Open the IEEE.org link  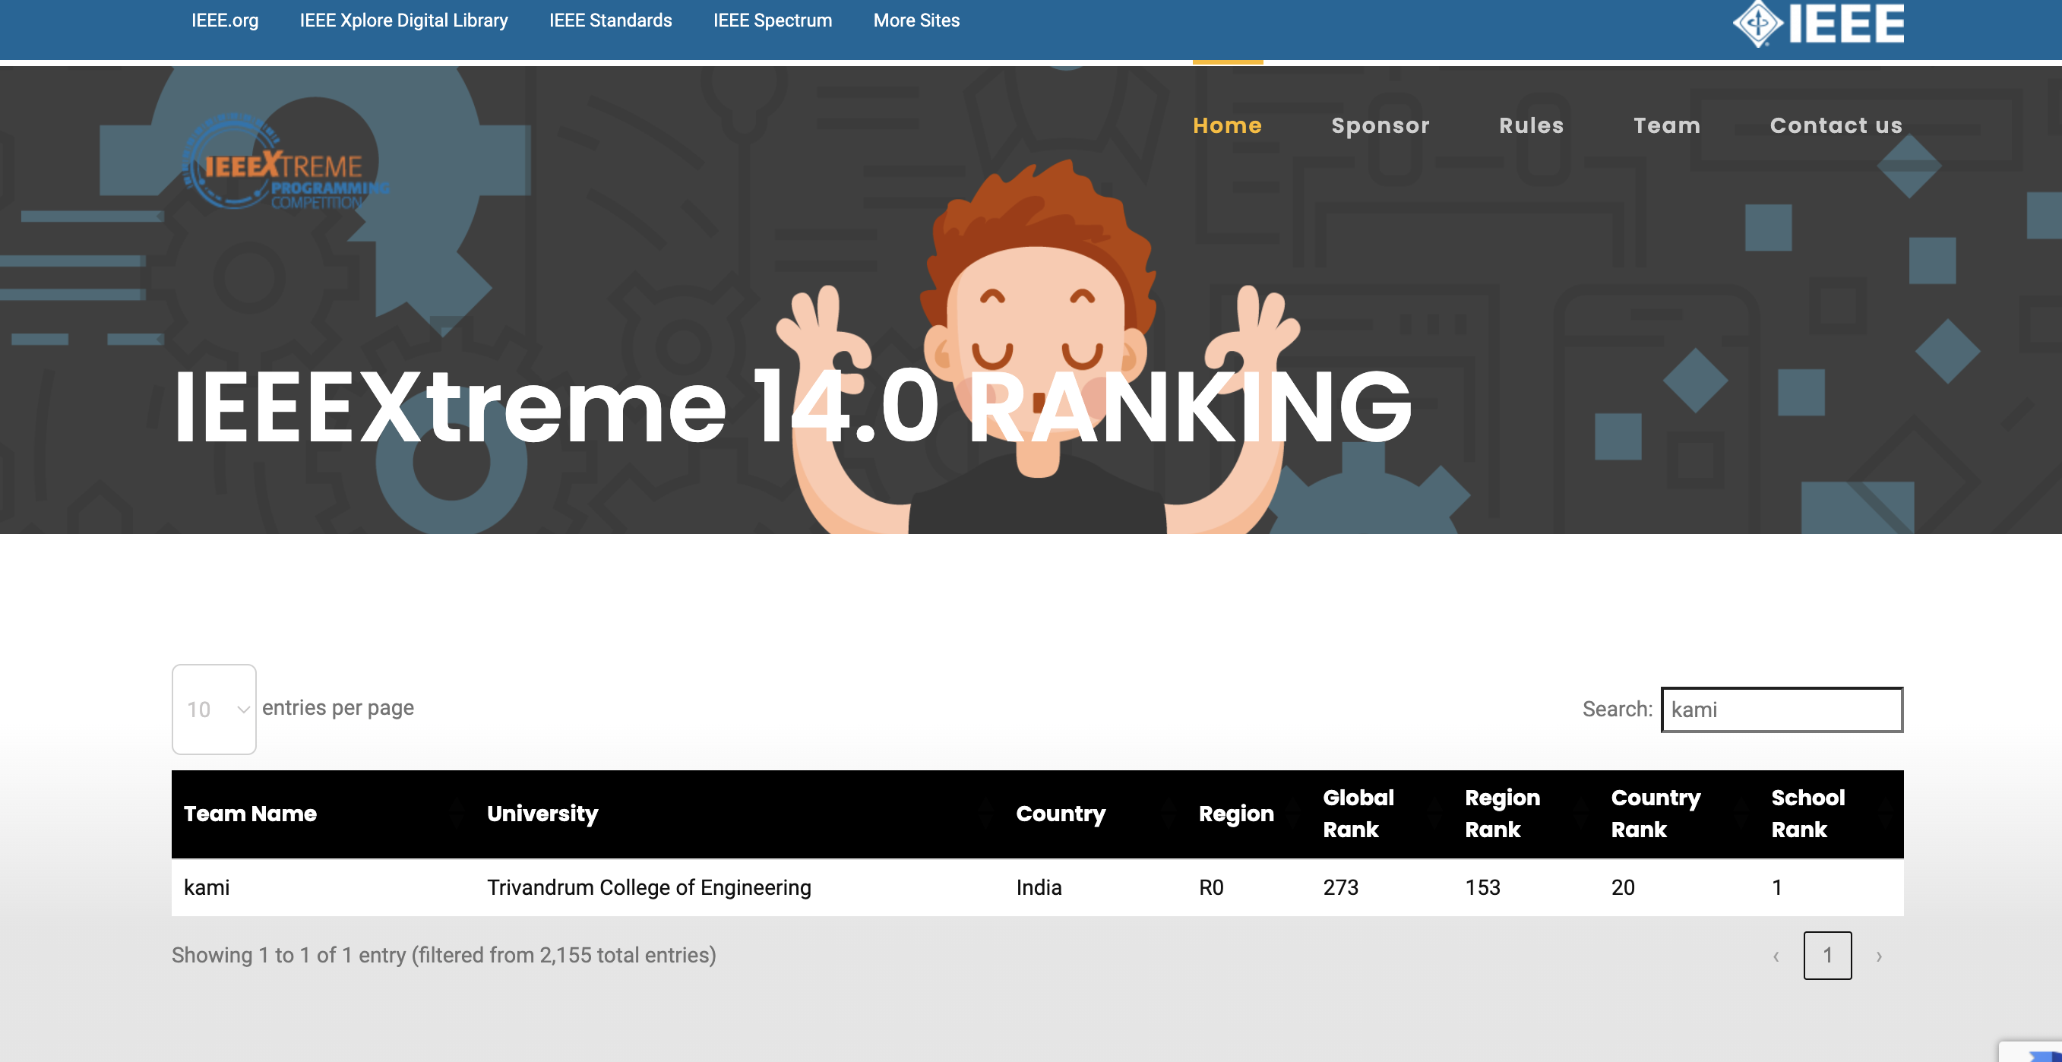225,20
